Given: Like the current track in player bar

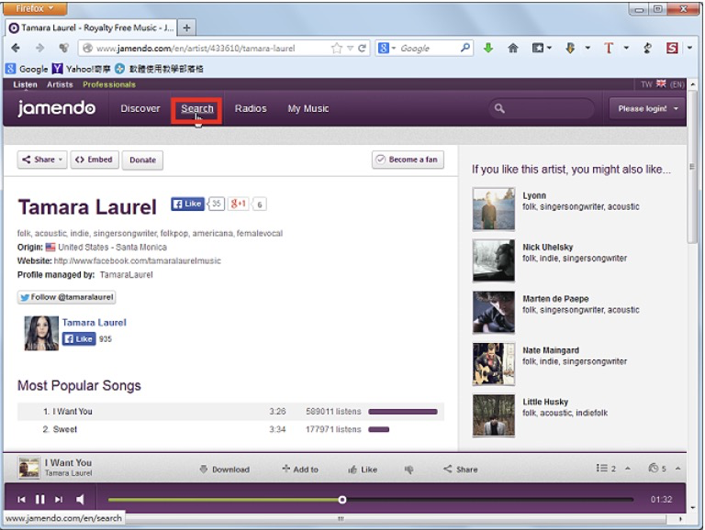Looking at the screenshot, I should 363,469.
